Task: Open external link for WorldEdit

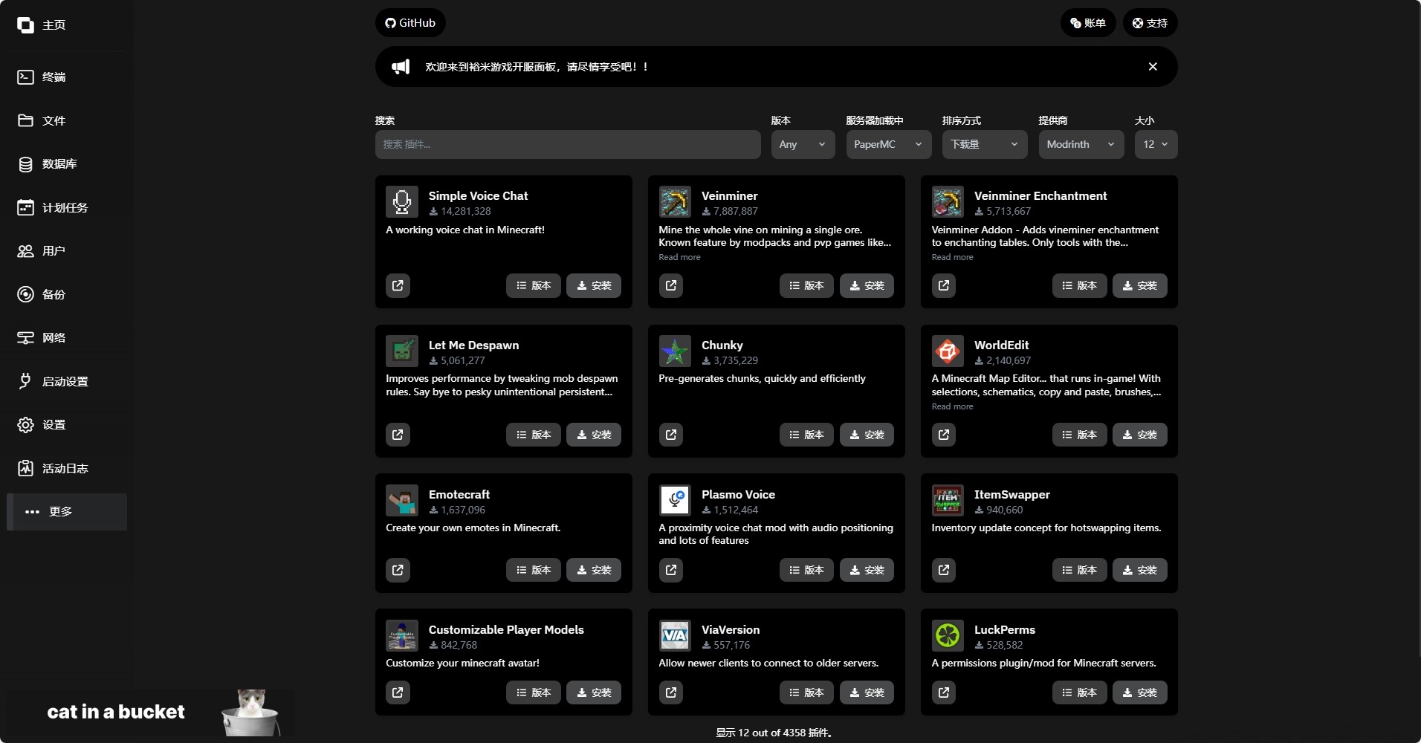Action: (x=944, y=435)
